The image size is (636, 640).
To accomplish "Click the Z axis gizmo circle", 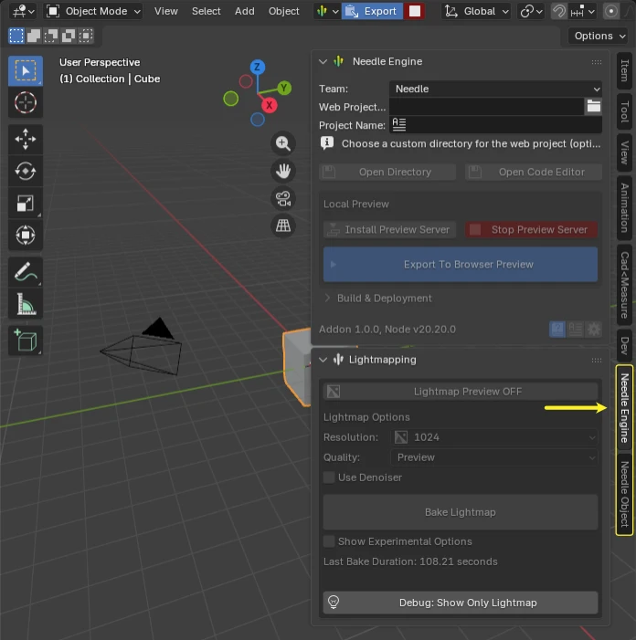I will [x=258, y=67].
